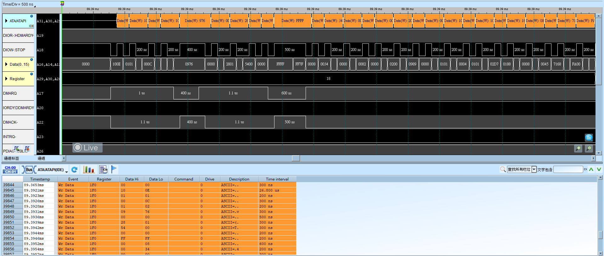This screenshot has width=604, height=256.
Task: Click the Timestamp column header
Action: [40, 179]
